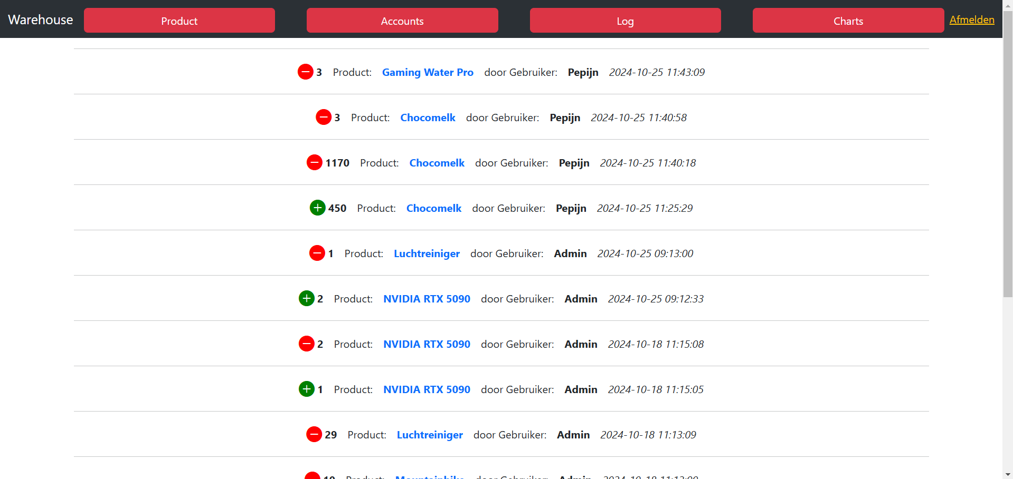Click the Warehouse brand title
Screen dimensions: 1013x479
pos(41,19)
